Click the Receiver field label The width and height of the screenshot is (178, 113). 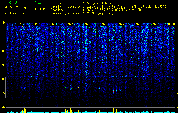pos(57,10)
